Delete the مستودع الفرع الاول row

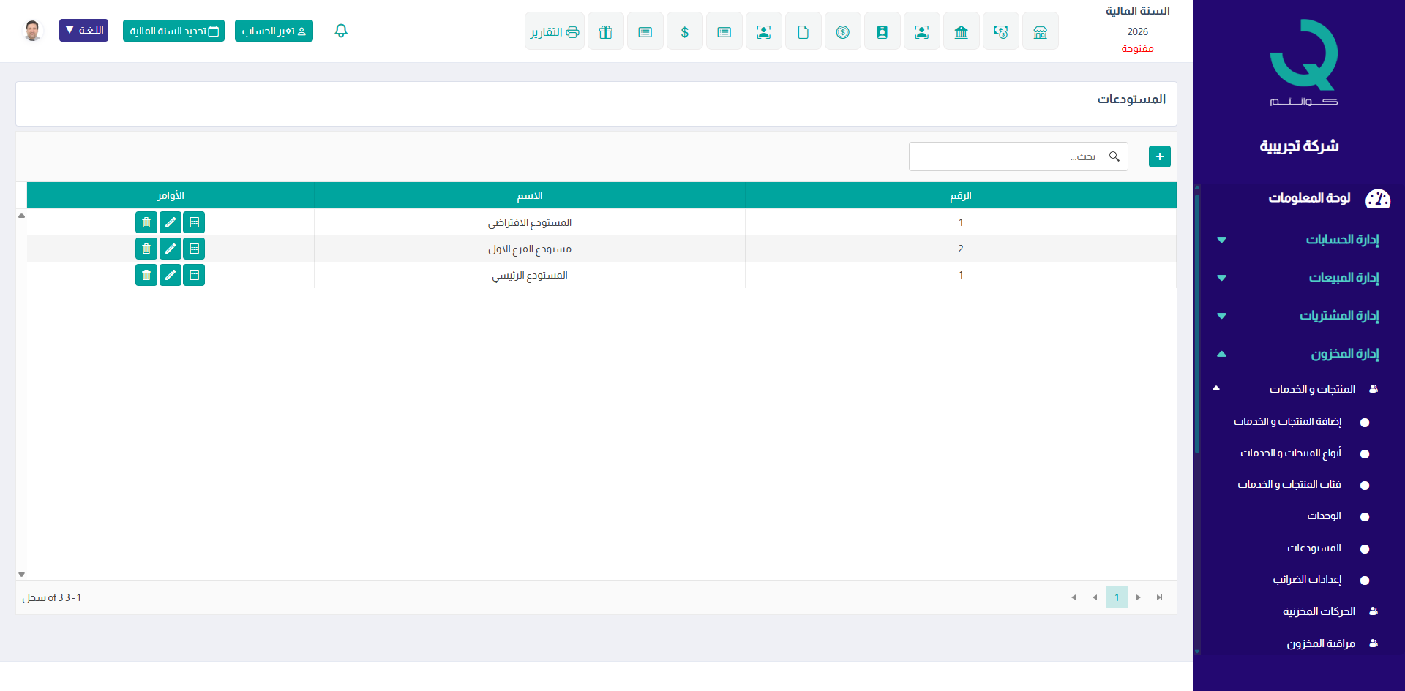tap(146, 249)
